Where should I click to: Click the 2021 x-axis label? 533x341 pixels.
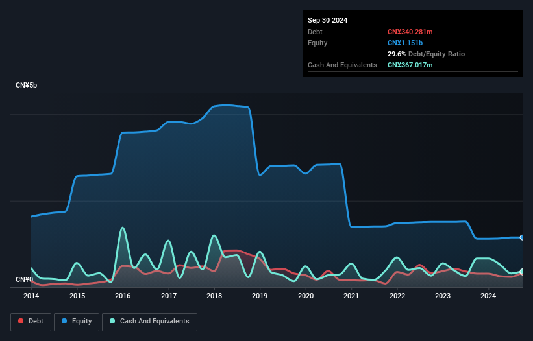351,296
